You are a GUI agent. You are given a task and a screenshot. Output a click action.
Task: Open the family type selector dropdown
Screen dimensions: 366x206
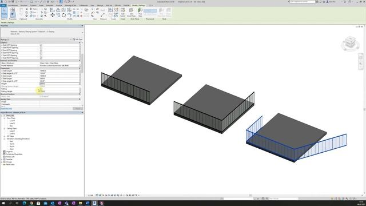tap(82, 33)
